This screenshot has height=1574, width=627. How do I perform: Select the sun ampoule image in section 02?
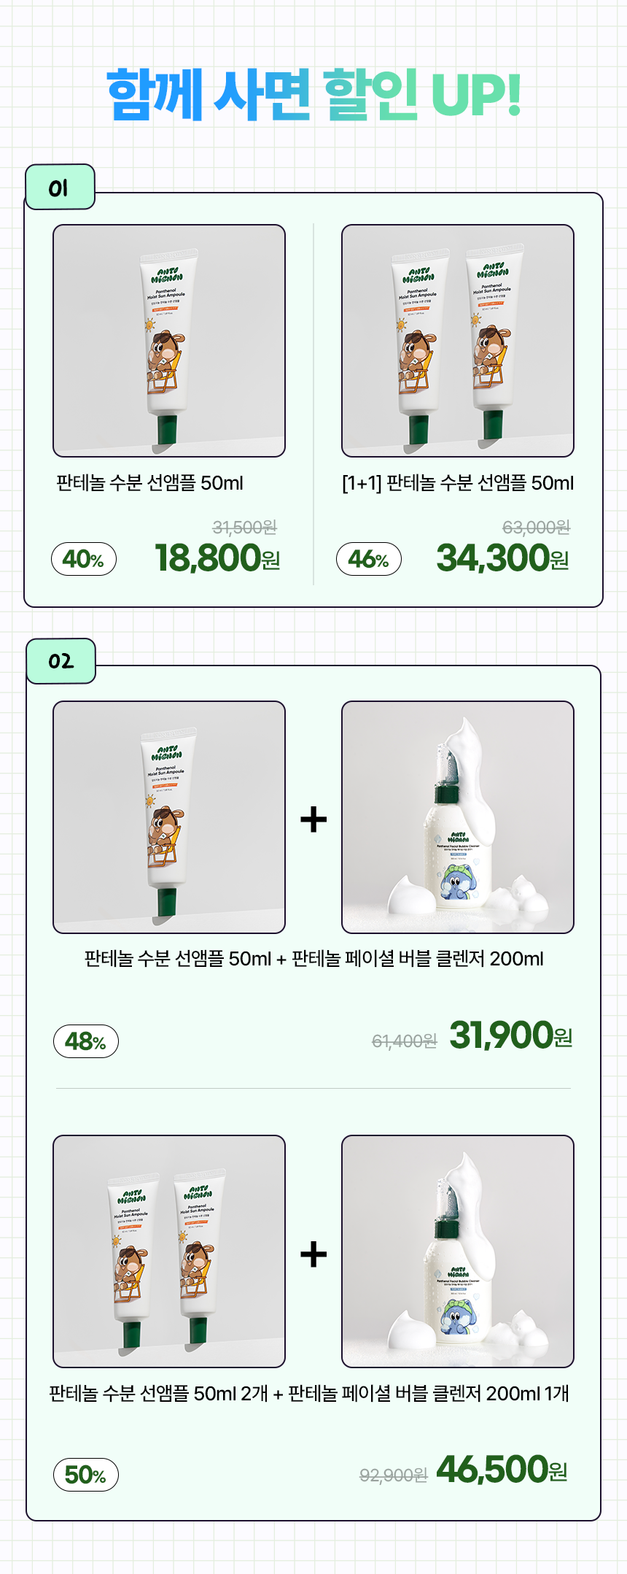coord(169,817)
